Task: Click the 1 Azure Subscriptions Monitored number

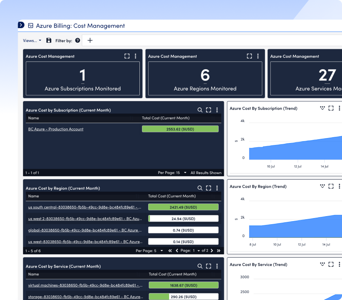Action: coord(82,75)
